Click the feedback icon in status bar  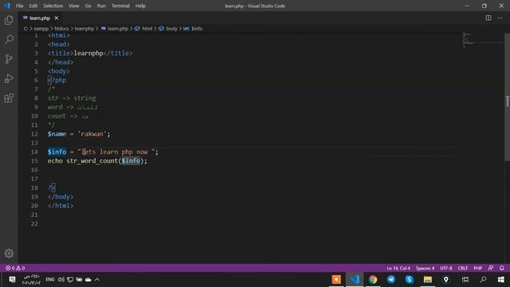[491, 268]
